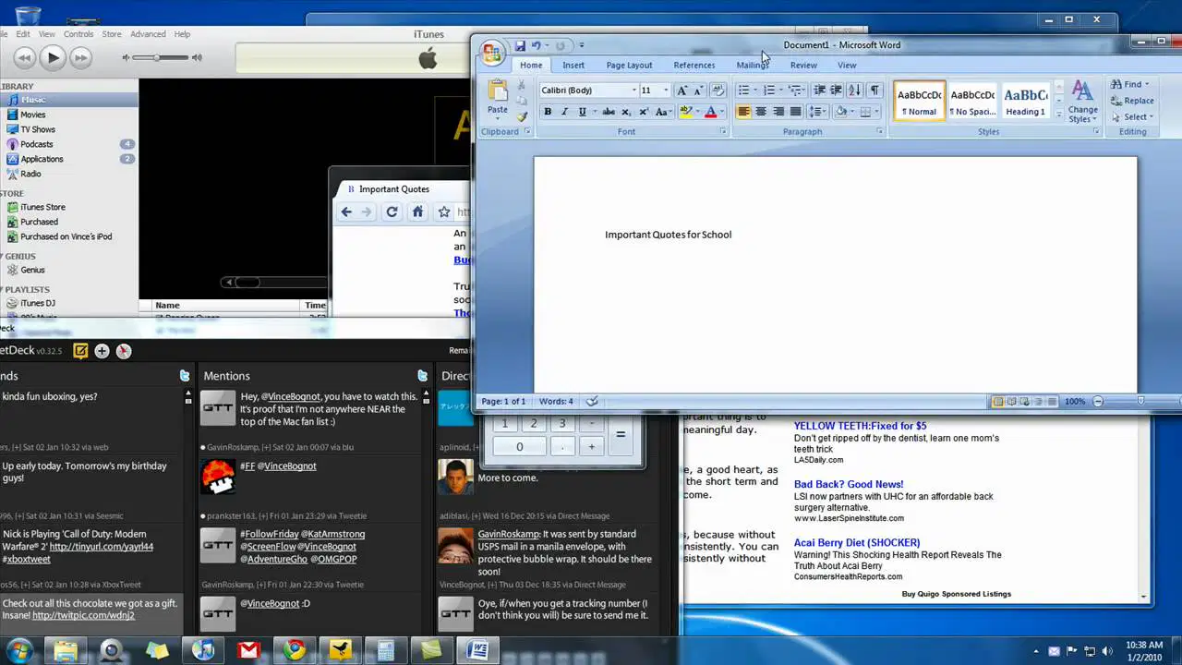Toggle Superscript formatting in Word
This screenshot has width=1182, height=665.
pyautogui.click(x=644, y=112)
